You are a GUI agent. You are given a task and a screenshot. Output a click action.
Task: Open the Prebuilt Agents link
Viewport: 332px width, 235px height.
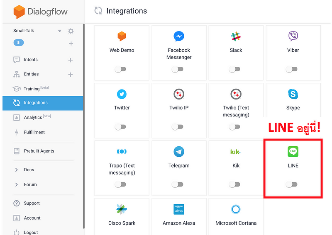[x=39, y=151]
